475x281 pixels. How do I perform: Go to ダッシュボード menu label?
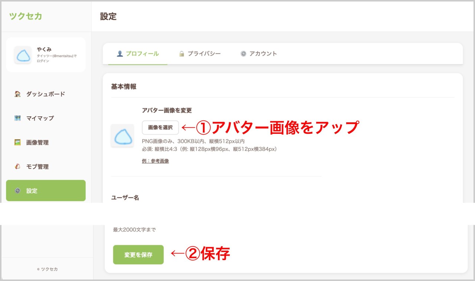tap(46, 94)
